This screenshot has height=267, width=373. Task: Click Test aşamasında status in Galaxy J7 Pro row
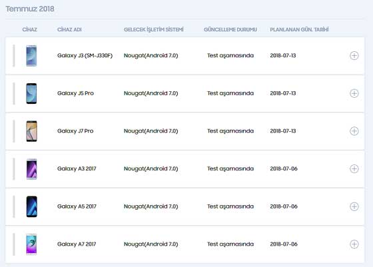click(230, 131)
